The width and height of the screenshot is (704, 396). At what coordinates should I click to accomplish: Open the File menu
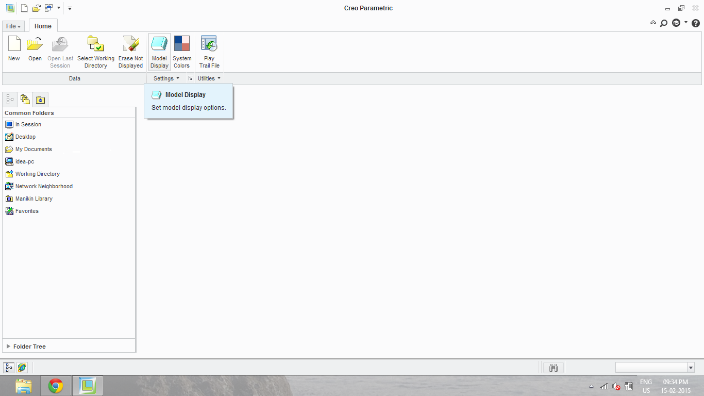[13, 26]
